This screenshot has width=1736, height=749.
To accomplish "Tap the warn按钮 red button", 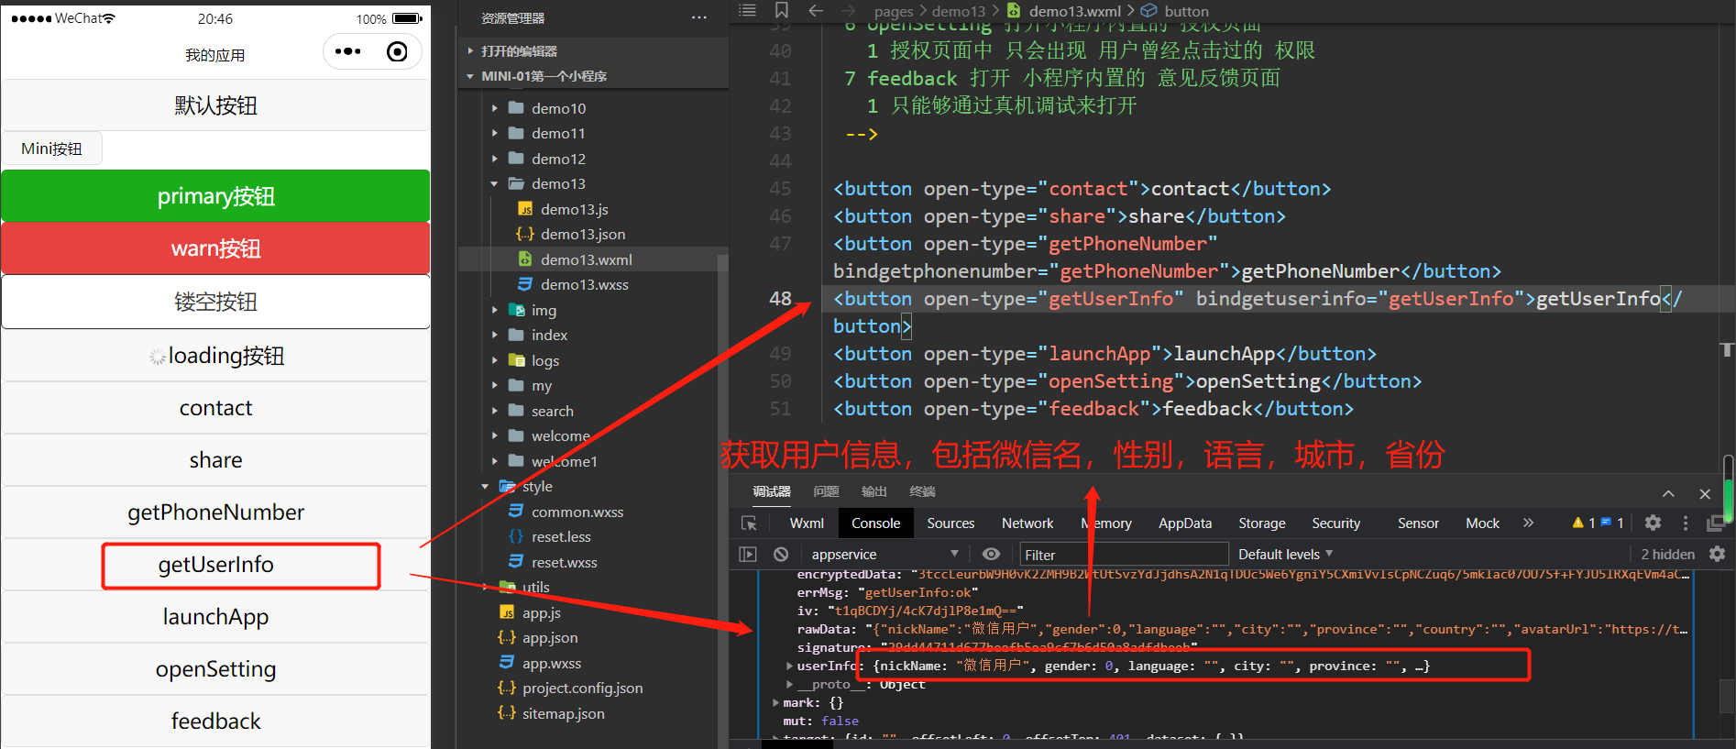I will point(216,248).
